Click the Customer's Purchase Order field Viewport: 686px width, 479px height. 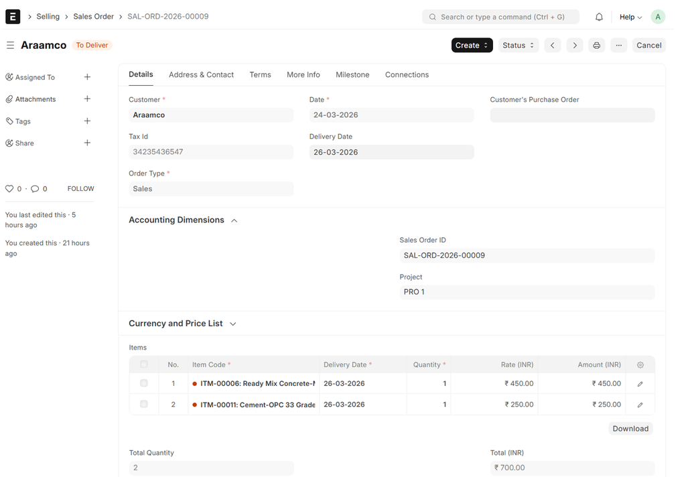[572, 115]
